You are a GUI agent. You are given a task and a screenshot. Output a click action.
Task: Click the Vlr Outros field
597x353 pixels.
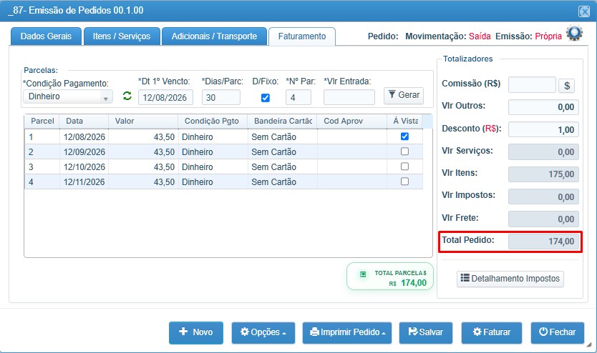[543, 106]
